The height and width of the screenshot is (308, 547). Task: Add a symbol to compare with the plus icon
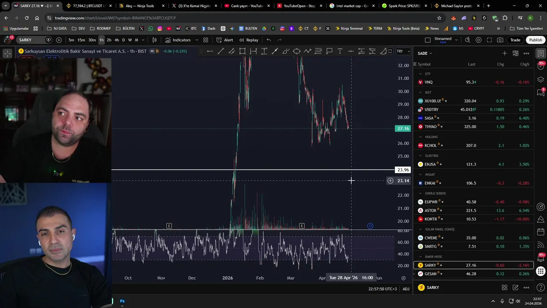click(x=59, y=40)
